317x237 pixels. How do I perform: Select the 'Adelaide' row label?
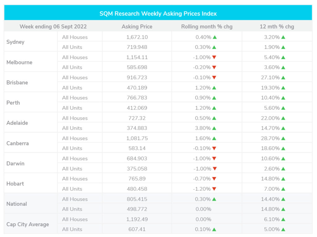pyautogui.click(x=17, y=123)
